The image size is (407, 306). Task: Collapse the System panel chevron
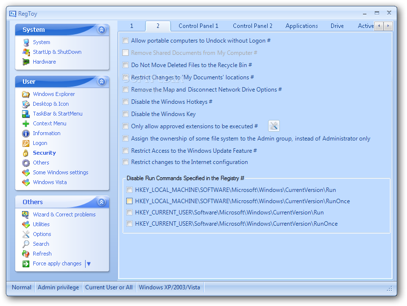pos(102,29)
